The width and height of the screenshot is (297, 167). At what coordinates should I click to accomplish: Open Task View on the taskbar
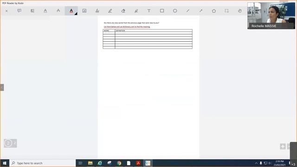[x=80, y=163]
